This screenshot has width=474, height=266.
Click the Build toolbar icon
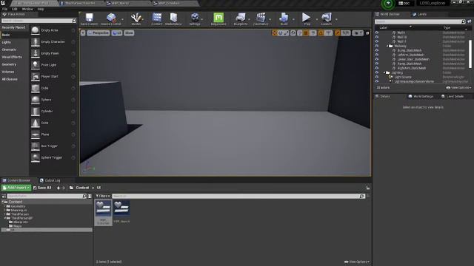click(284, 18)
